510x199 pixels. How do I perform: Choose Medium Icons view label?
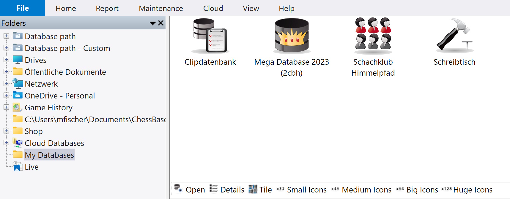(x=366, y=190)
